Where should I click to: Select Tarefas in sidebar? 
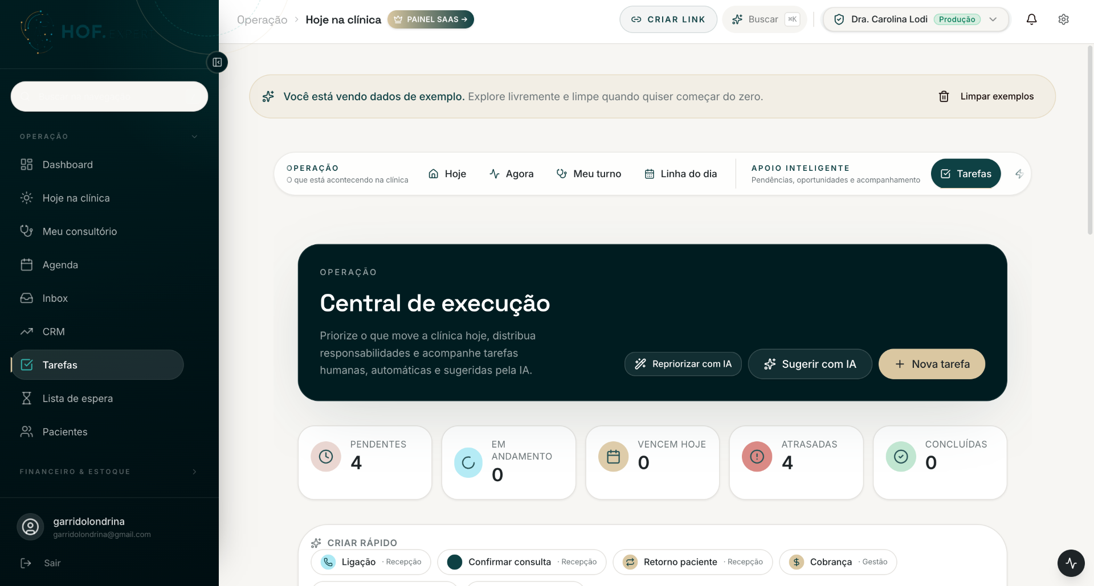(x=97, y=365)
